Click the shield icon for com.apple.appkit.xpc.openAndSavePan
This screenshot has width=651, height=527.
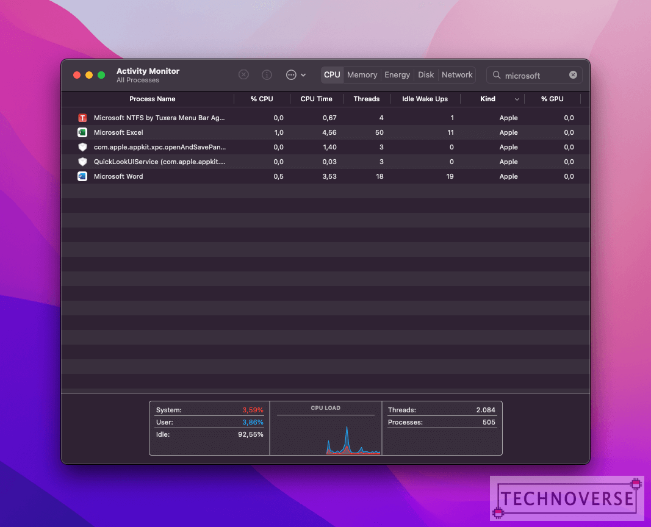82,147
